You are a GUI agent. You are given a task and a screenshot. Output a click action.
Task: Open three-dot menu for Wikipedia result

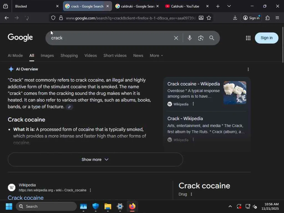tap(90, 190)
